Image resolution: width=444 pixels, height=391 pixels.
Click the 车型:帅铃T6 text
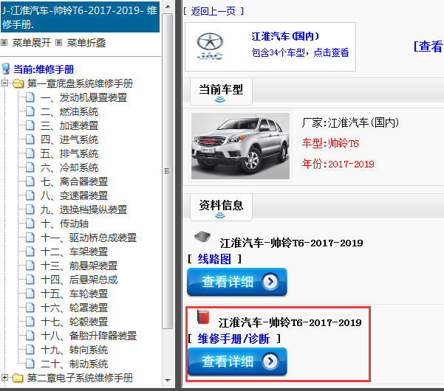coord(330,143)
